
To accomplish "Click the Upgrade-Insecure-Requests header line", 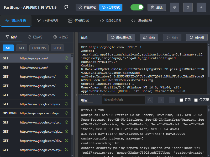I will pos(107,84).
